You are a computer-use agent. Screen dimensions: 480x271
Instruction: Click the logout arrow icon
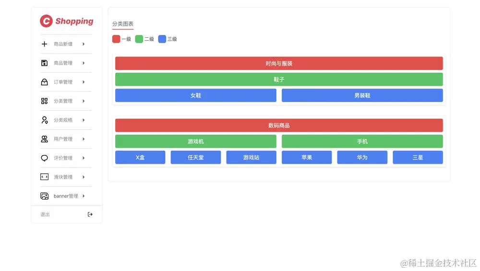(x=90, y=215)
